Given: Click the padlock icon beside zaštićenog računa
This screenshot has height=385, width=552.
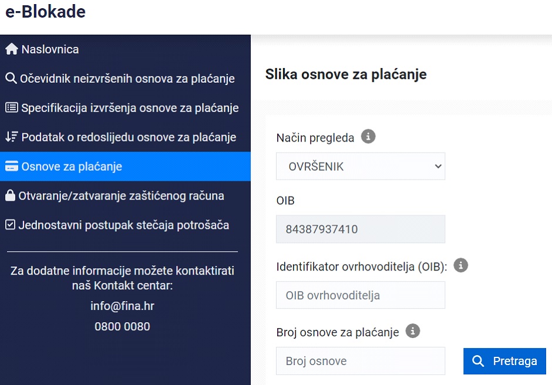Looking at the screenshot, I should [x=10, y=196].
